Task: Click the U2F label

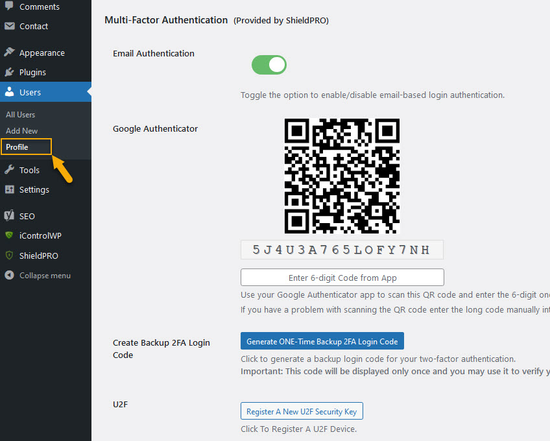Action: point(121,405)
